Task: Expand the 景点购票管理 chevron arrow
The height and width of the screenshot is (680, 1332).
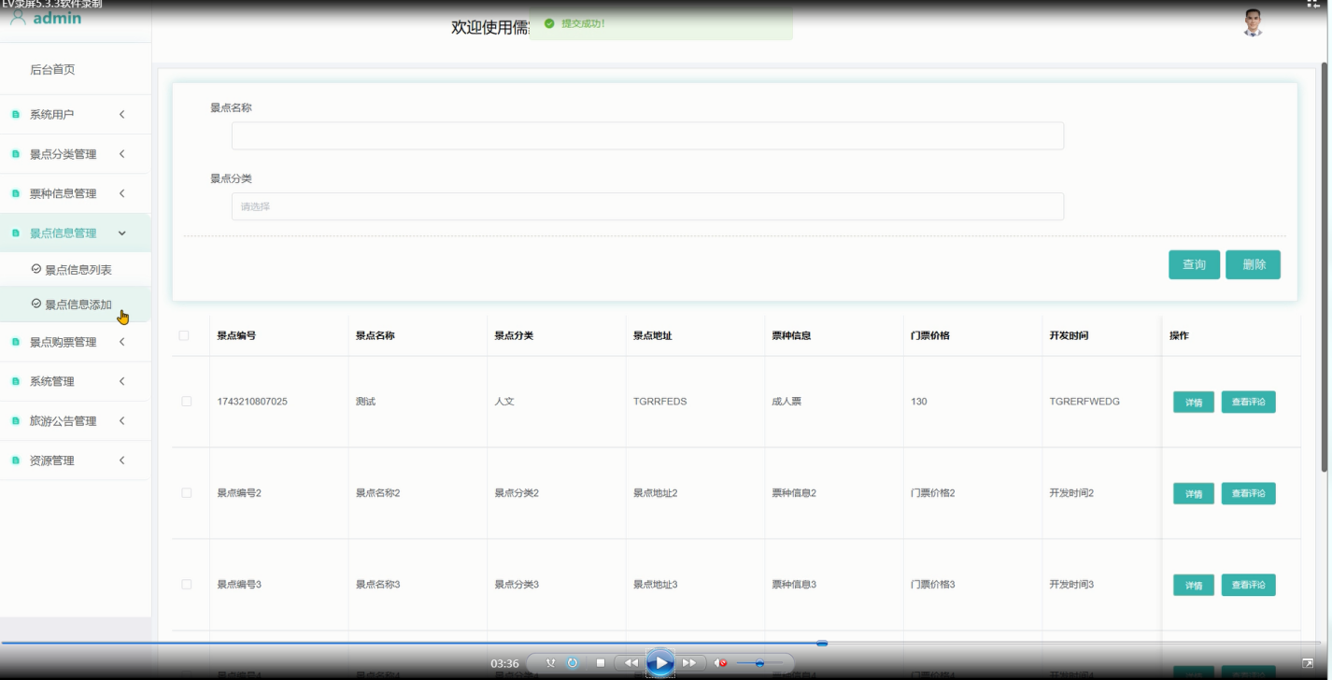Action: [x=122, y=342]
